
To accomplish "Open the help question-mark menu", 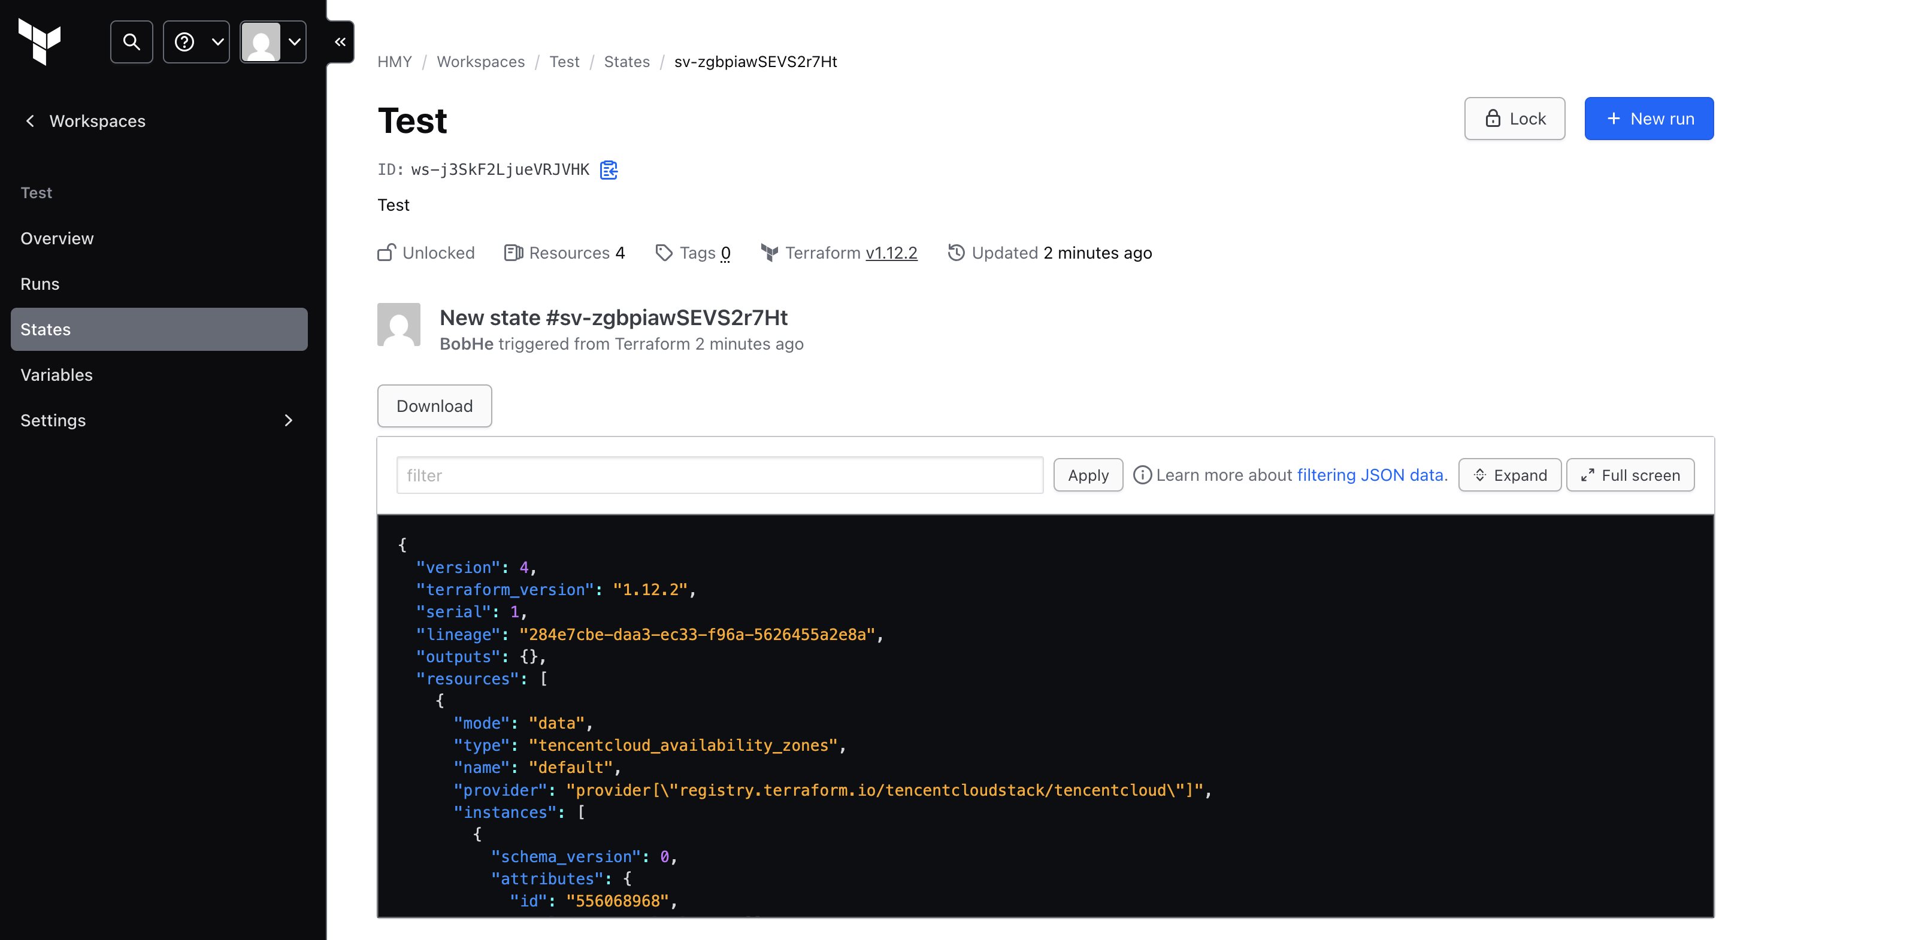I will point(196,42).
